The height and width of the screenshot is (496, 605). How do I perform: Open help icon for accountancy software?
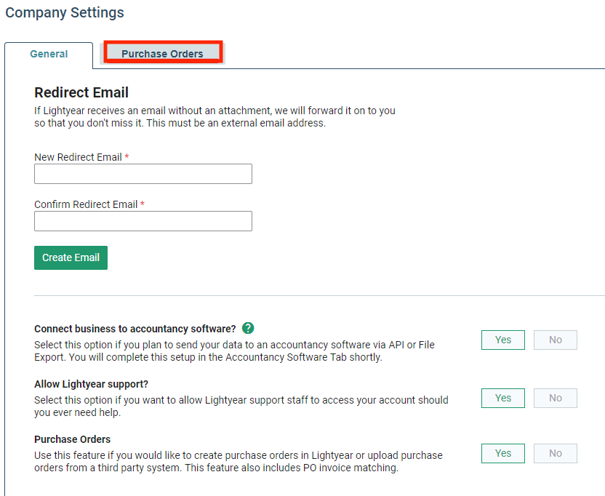pyautogui.click(x=248, y=328)
